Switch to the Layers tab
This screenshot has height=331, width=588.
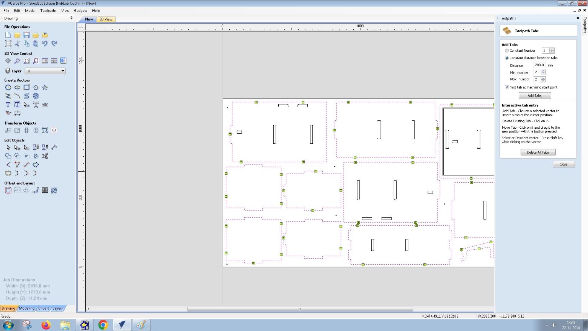coord(57,308)
